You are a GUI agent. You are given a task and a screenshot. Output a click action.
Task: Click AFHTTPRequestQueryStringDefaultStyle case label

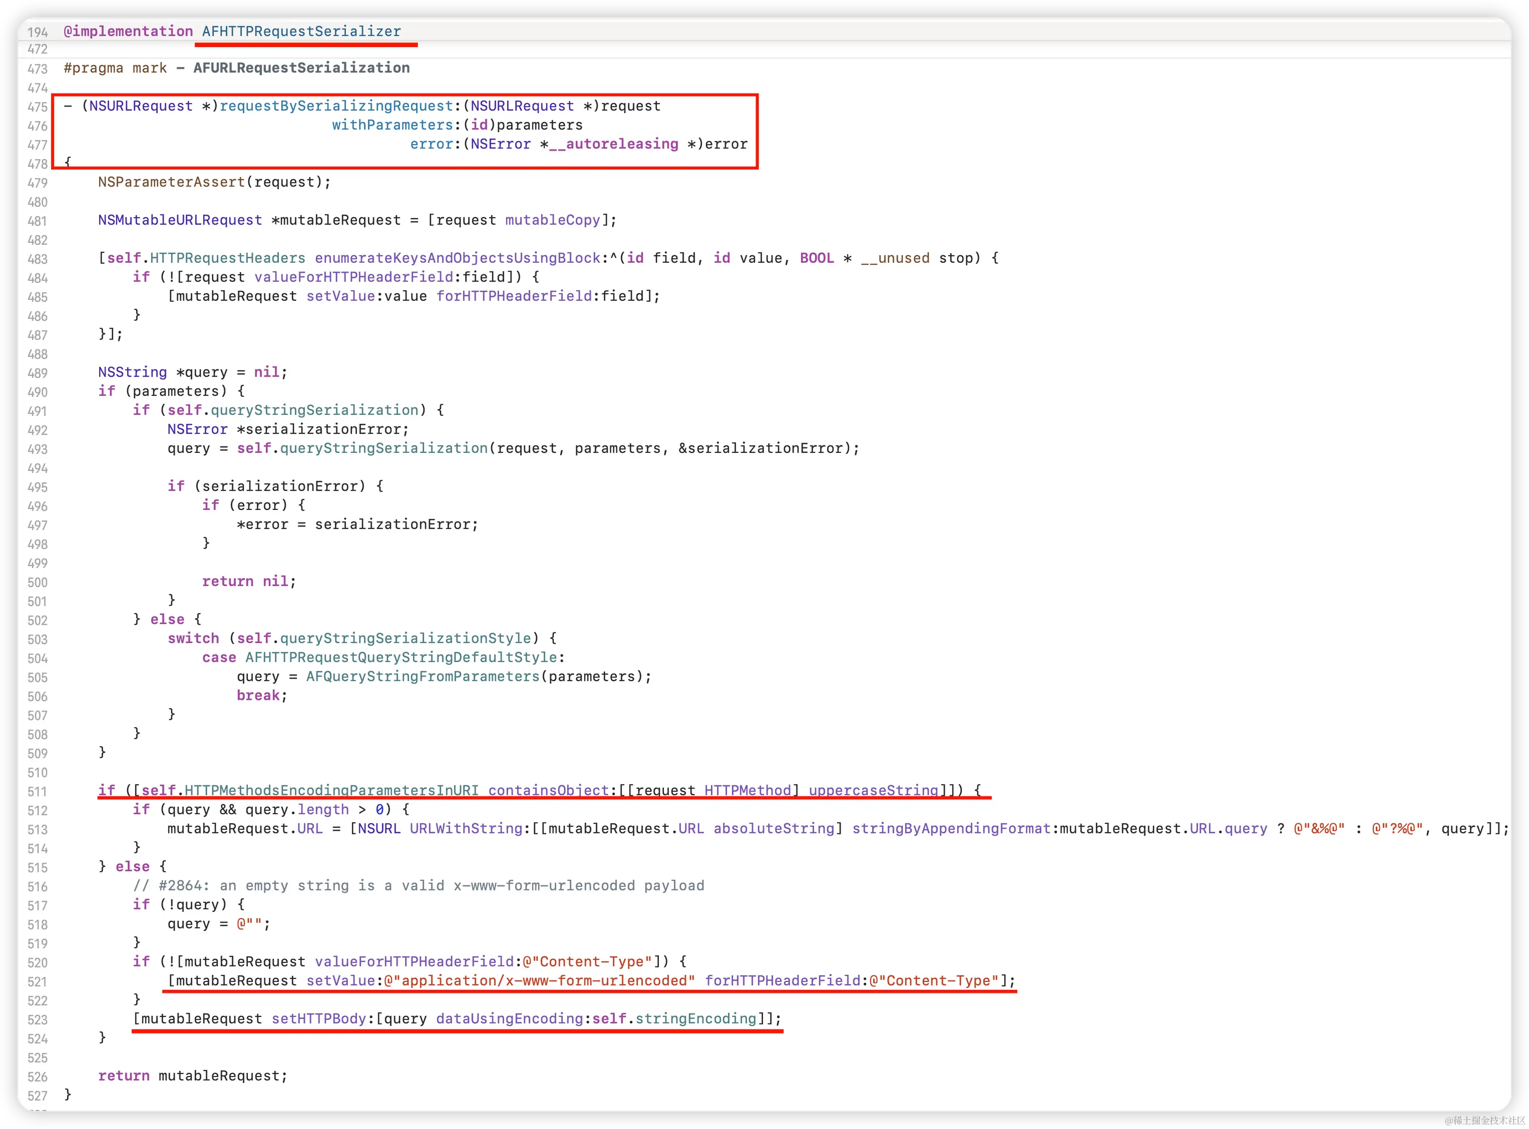click(x=401, y=657)
